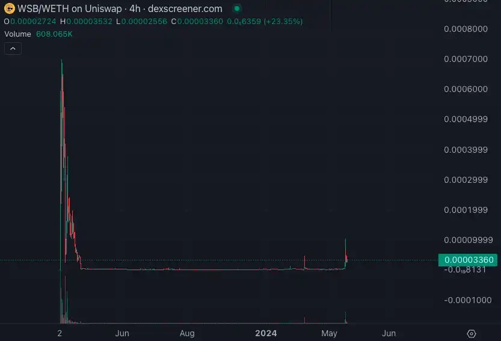Click the 0.0003999 price axis label
Screen dimensions: 501x341
[466, 150]
